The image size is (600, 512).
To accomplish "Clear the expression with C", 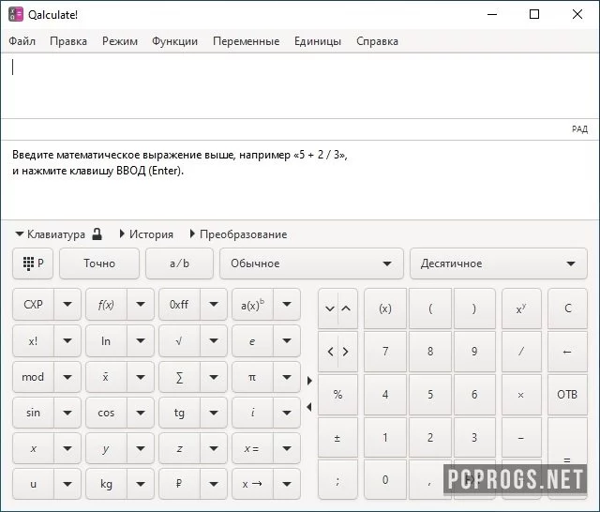I will point(567,309).
